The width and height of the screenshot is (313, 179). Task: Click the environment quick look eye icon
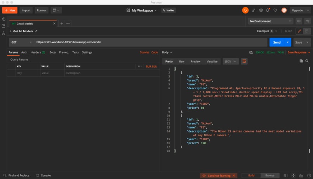point(299,21)
